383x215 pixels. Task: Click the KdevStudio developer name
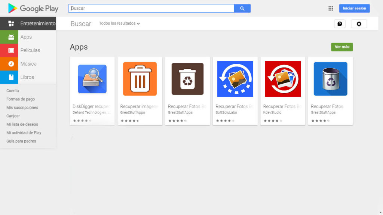(272, 112)
